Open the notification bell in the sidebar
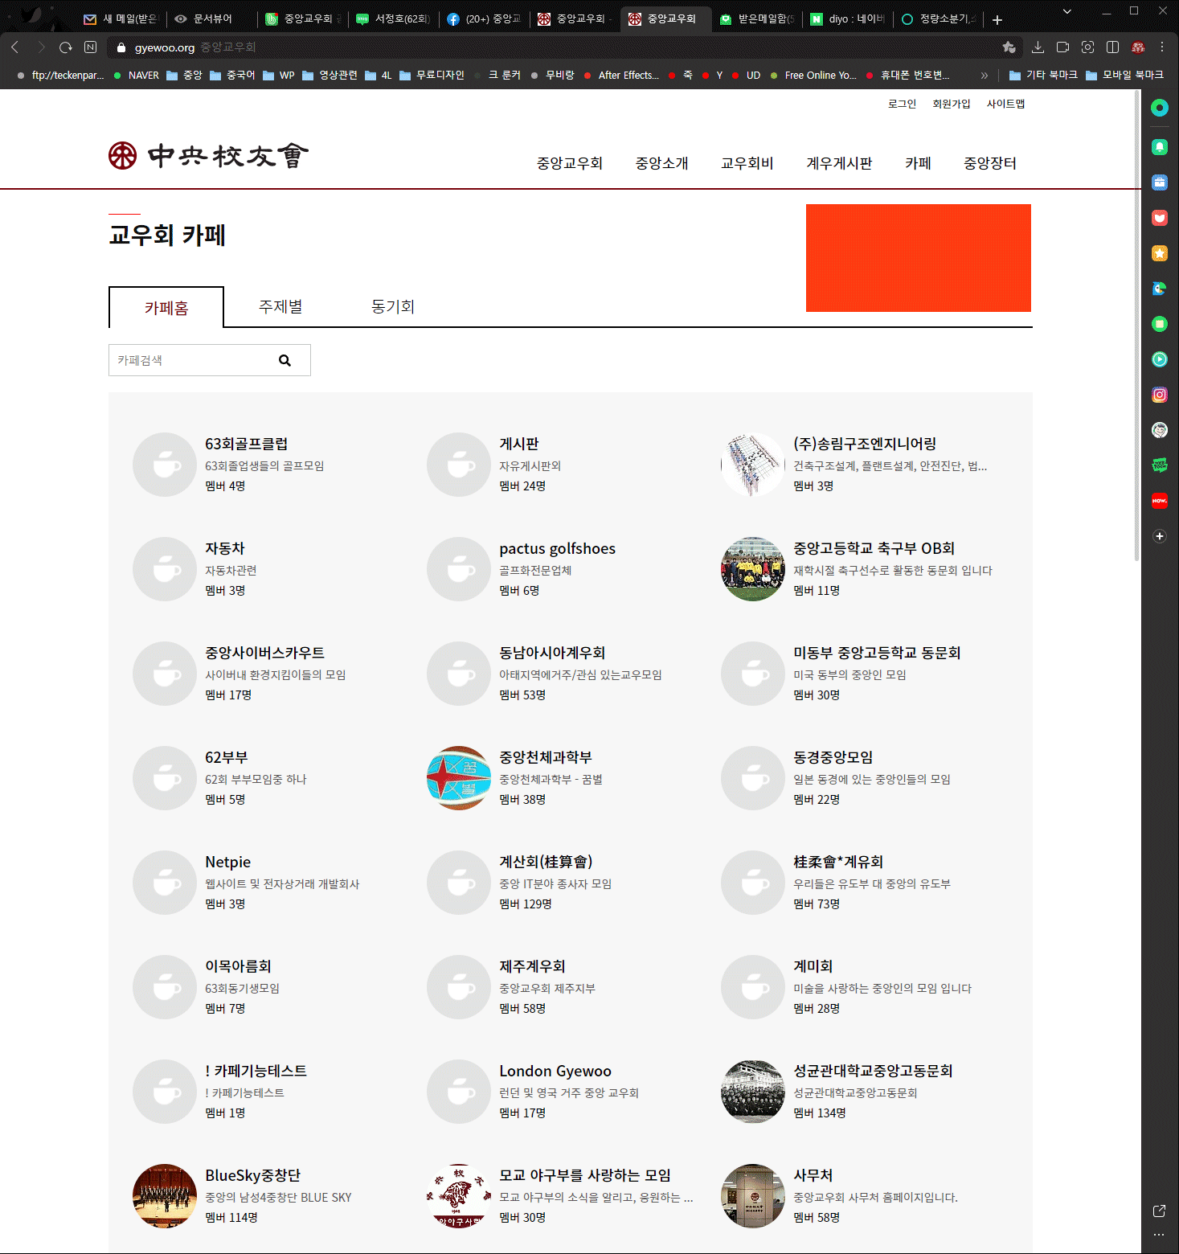 click(1159, 146)
